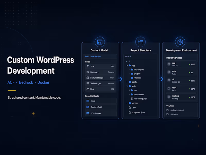
Task: Click the .env file icon
Action: pos(130,107)
